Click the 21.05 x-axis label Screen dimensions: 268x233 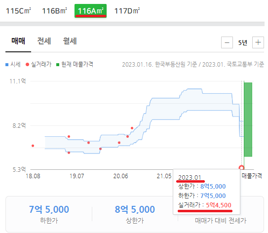click(x=164, y=176)
